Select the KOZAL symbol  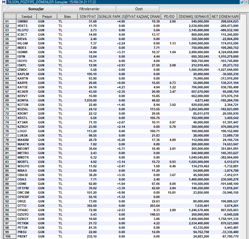coord(23,109)
